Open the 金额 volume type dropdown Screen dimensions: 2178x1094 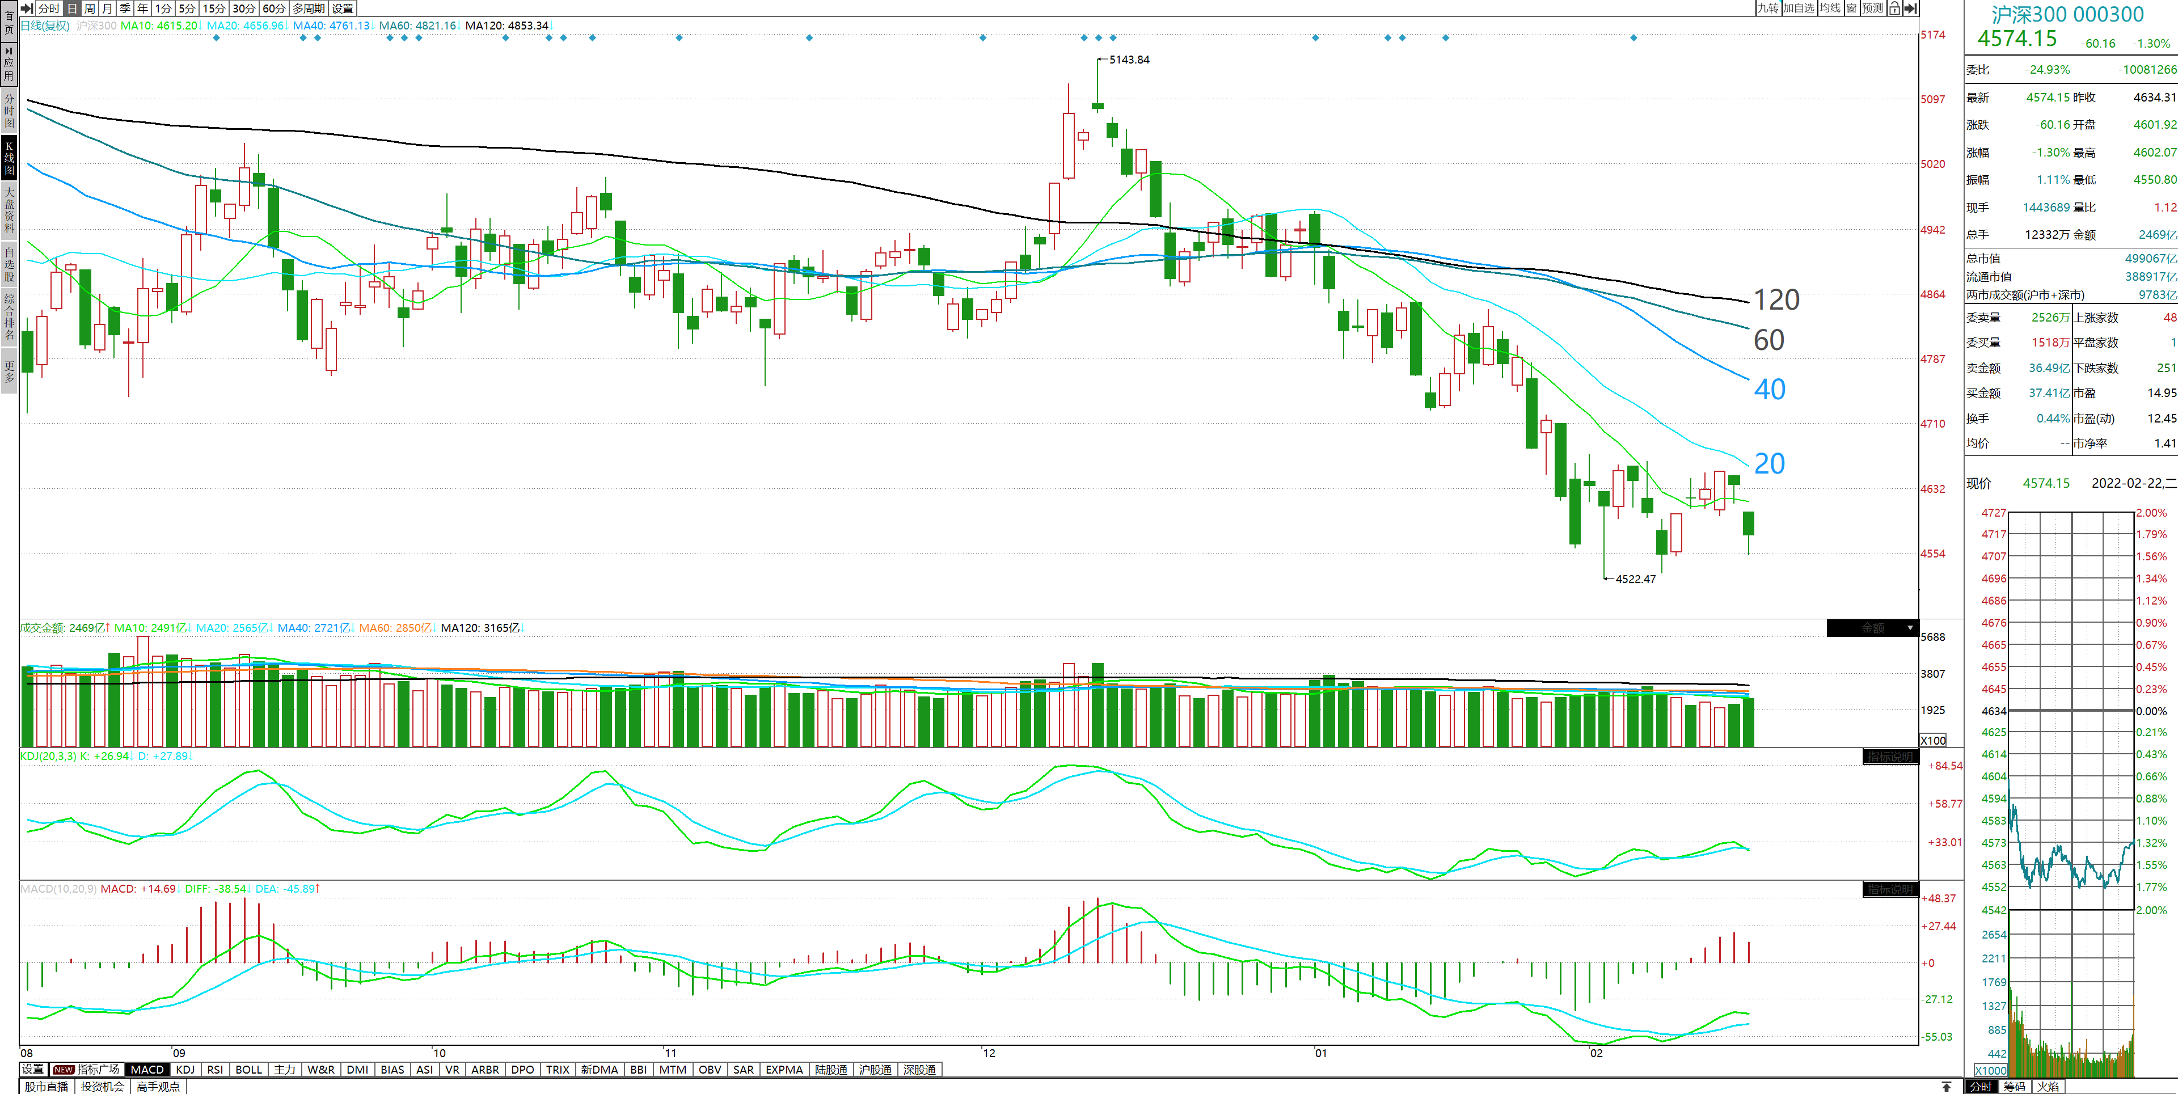click(1873, 628)
